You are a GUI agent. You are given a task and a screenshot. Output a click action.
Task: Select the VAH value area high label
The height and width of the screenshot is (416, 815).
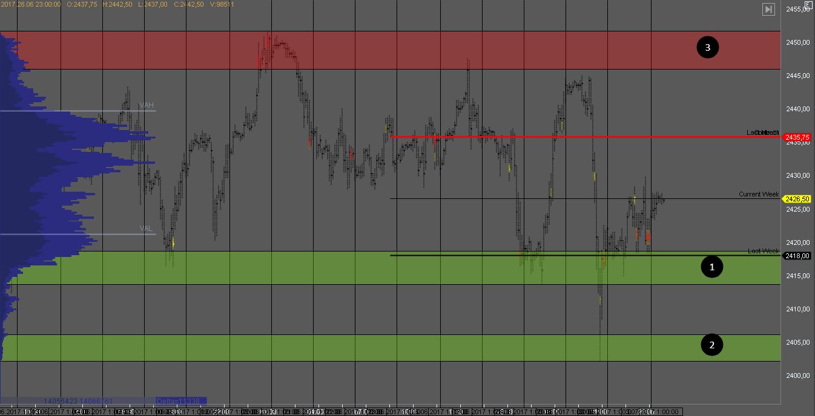tap(147, 105)
